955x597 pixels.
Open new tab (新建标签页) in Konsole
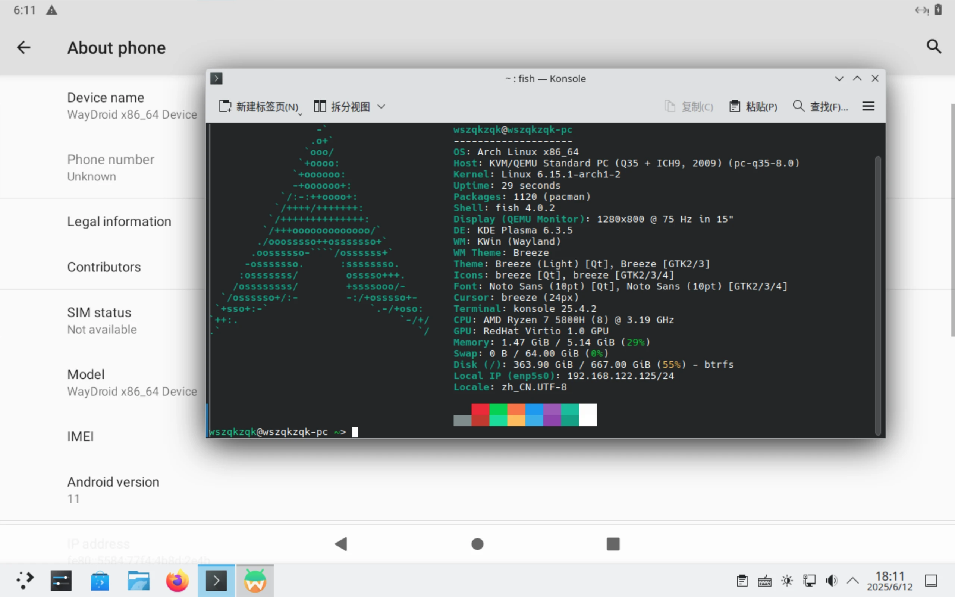pos(258,107)
